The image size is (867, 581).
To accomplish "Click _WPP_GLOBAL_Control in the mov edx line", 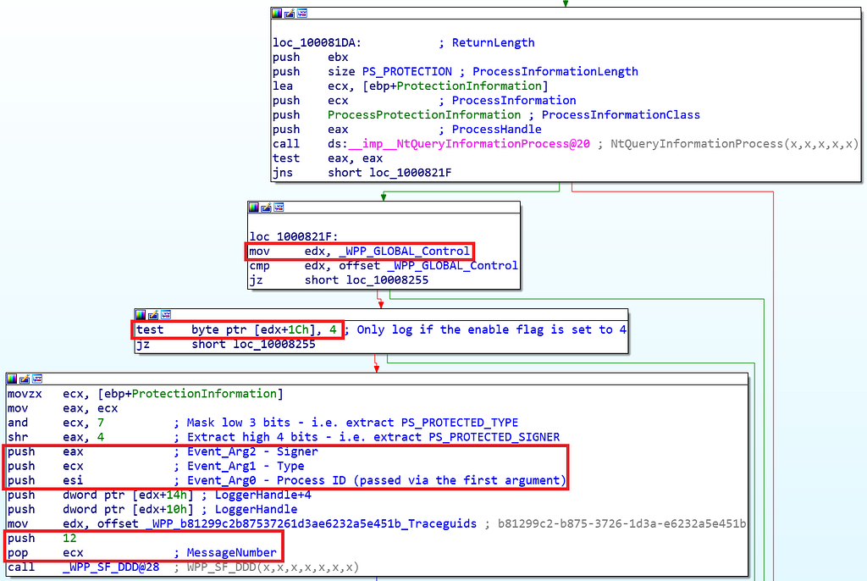I will [404, 252].
